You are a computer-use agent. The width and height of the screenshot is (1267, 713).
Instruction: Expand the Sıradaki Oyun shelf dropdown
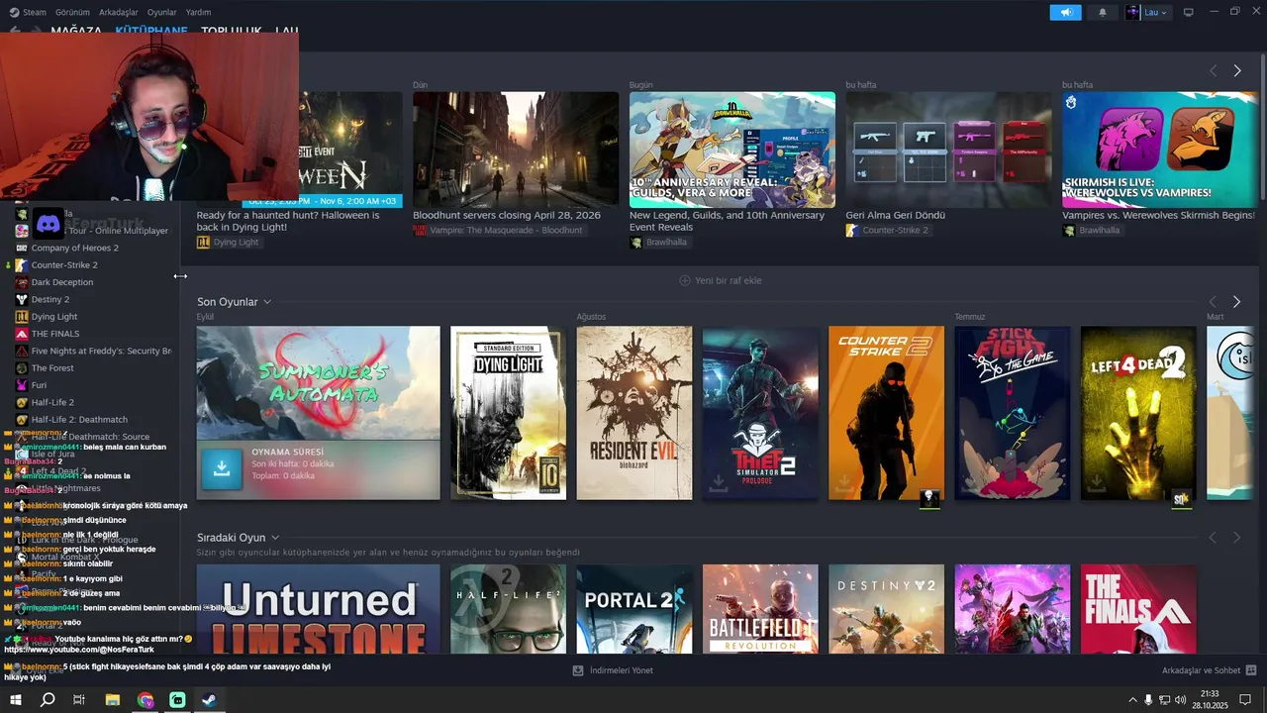(275, 538)
